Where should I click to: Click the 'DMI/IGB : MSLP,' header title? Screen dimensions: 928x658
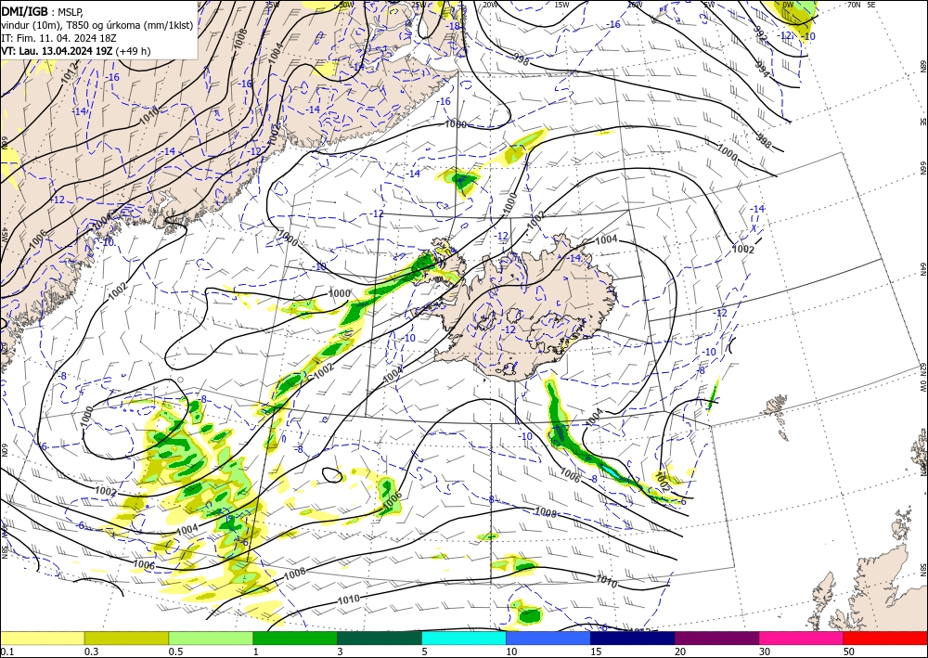44,11
